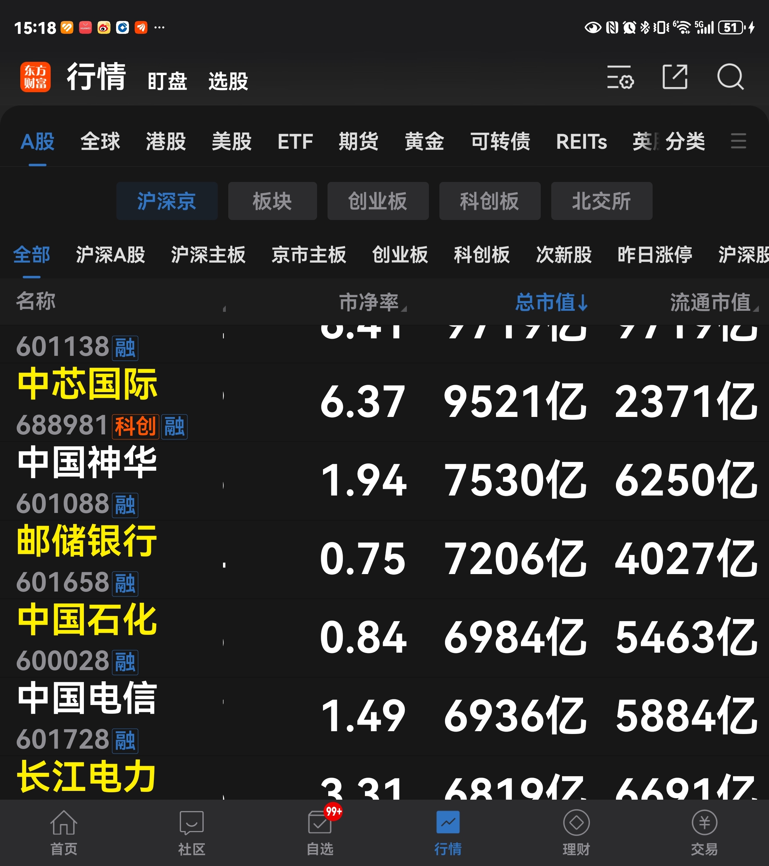This screenshot has height=866, width=769.
Task: Switch to the 美股 tab
Action: [232, 141]
